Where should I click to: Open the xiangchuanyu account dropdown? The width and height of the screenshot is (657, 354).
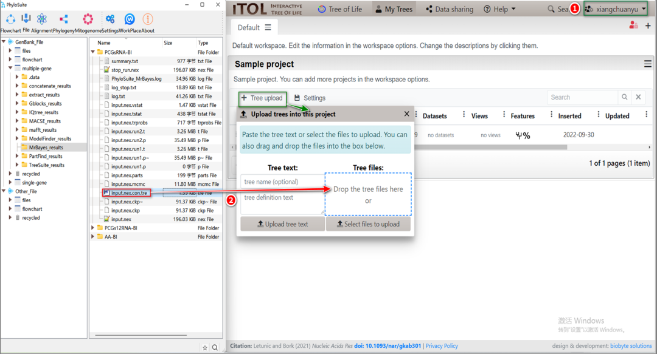pyautogui.click(x=616, y=9)
